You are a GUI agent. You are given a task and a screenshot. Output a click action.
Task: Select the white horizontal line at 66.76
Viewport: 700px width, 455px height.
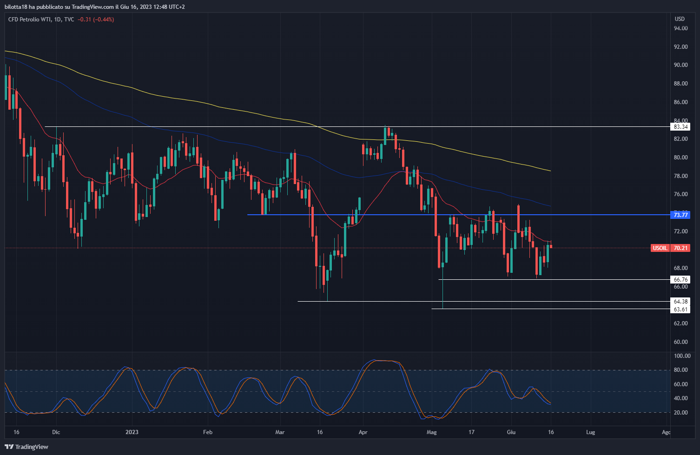tap(554, 280)
